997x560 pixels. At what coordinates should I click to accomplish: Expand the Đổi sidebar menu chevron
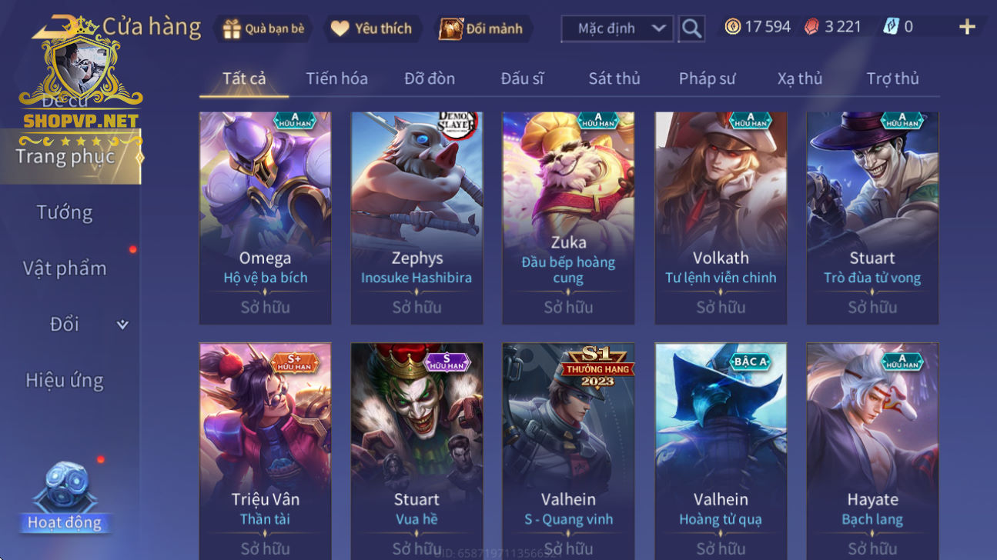point(122,325)
